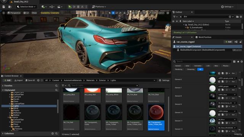Open the cinematics clapperboard dropdown
This screenshot has height=137, width=244.
[x=60, y=7]
